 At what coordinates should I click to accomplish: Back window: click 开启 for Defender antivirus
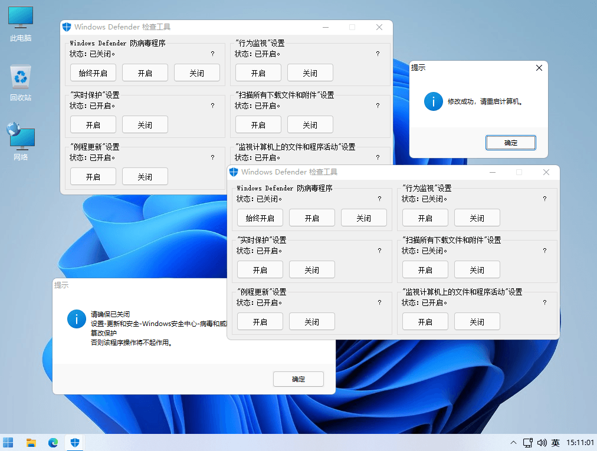coord(145,73)
